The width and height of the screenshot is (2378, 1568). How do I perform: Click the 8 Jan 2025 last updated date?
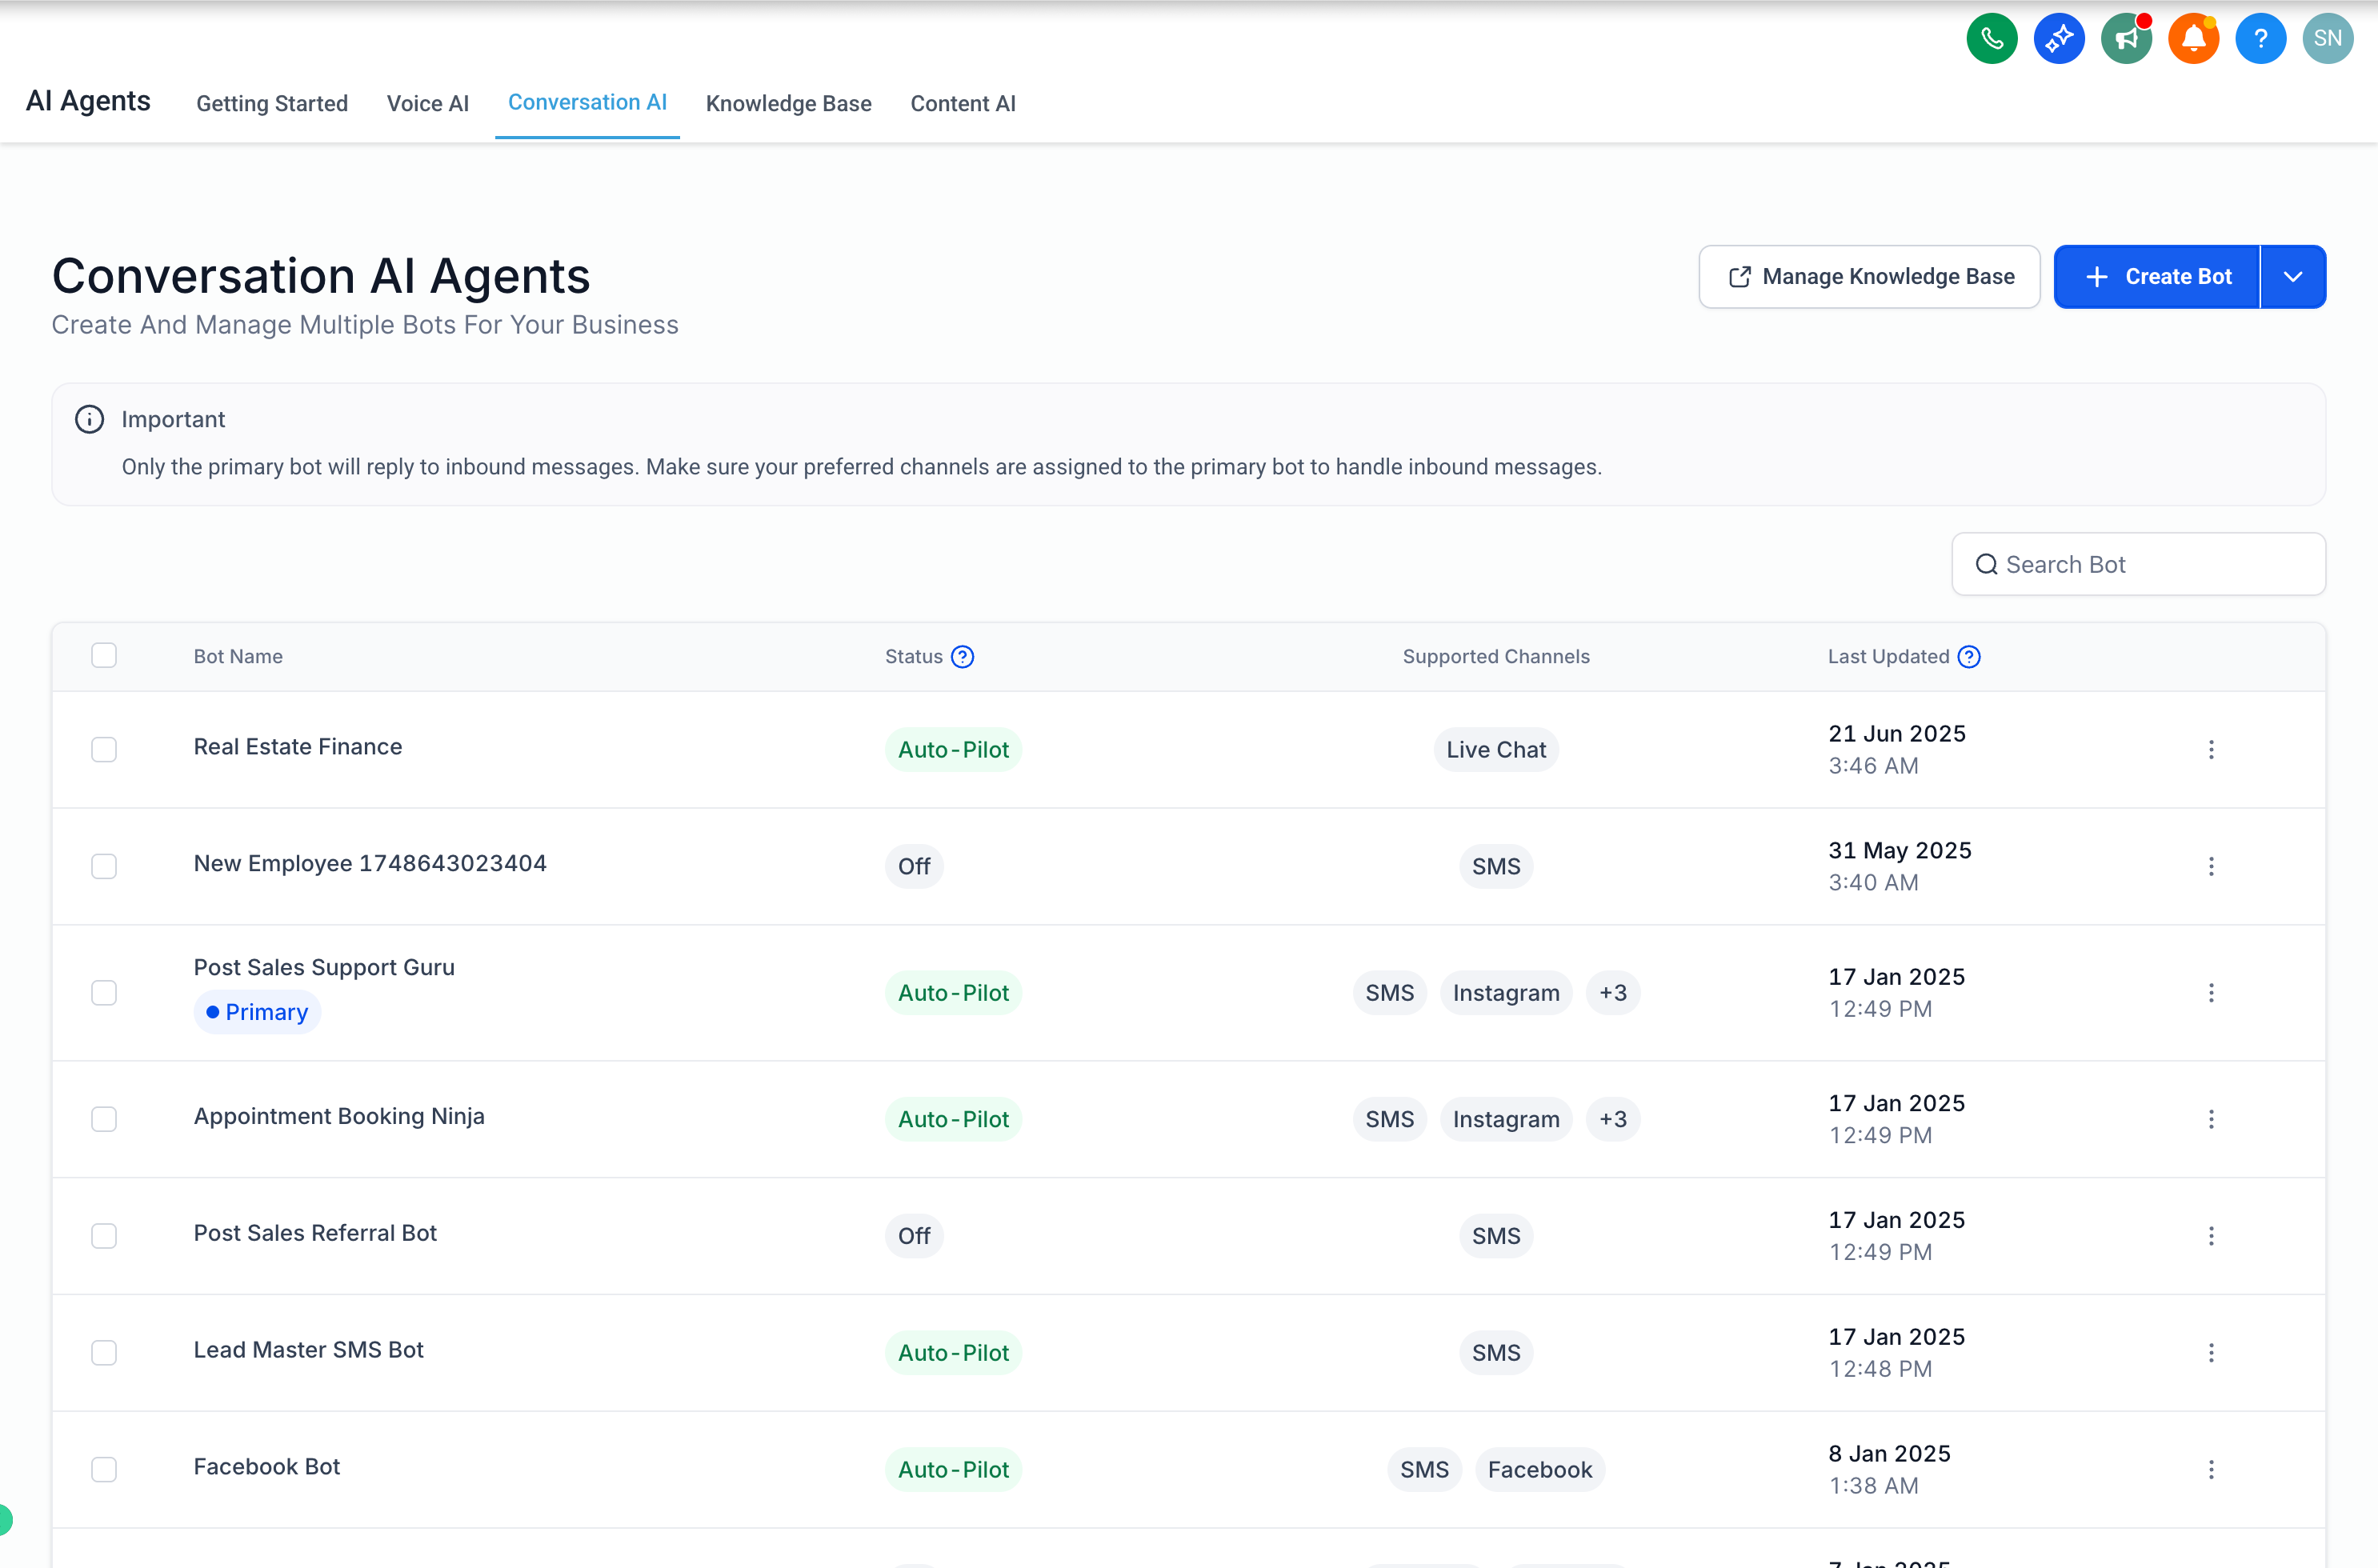pyautogui.click(x=1889, y=1454)
